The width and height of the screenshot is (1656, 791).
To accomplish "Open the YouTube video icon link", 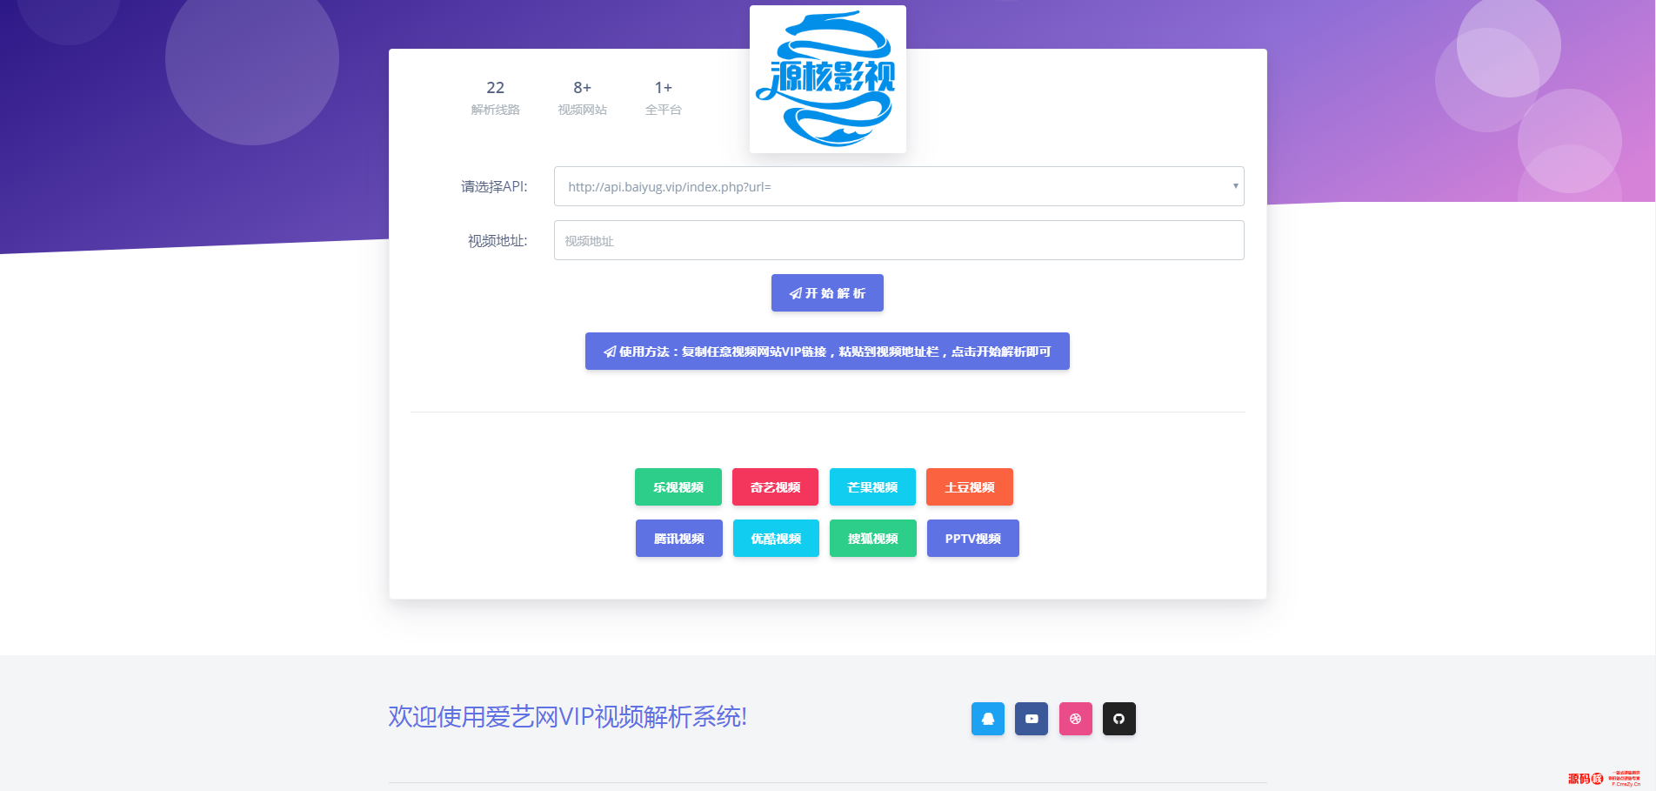I will pos(1032,719).
